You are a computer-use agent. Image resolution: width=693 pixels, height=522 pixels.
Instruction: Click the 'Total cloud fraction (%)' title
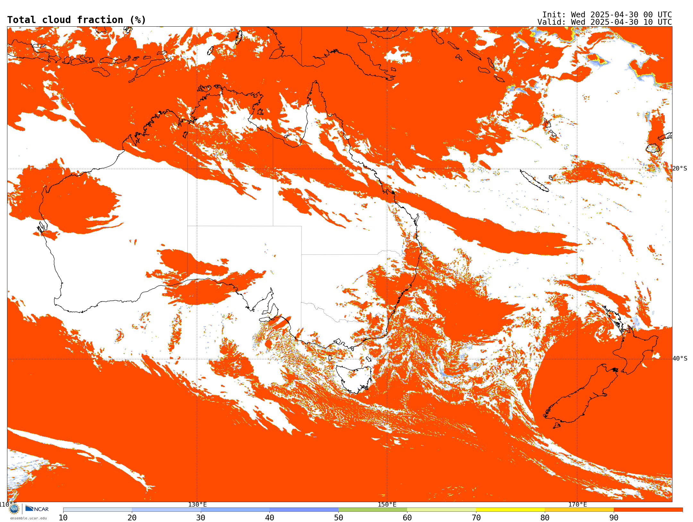click(77, 20)
